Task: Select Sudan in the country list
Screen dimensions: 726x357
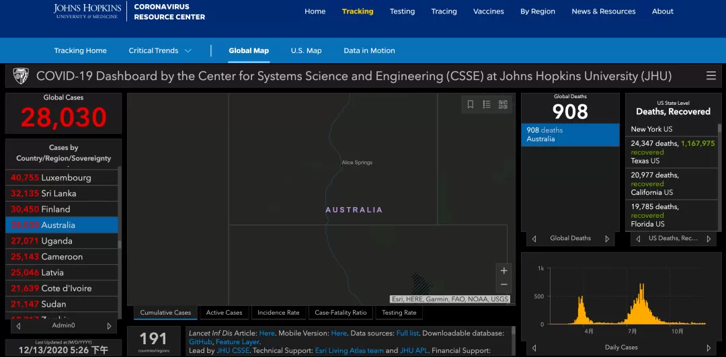Action: coord(62,304)
